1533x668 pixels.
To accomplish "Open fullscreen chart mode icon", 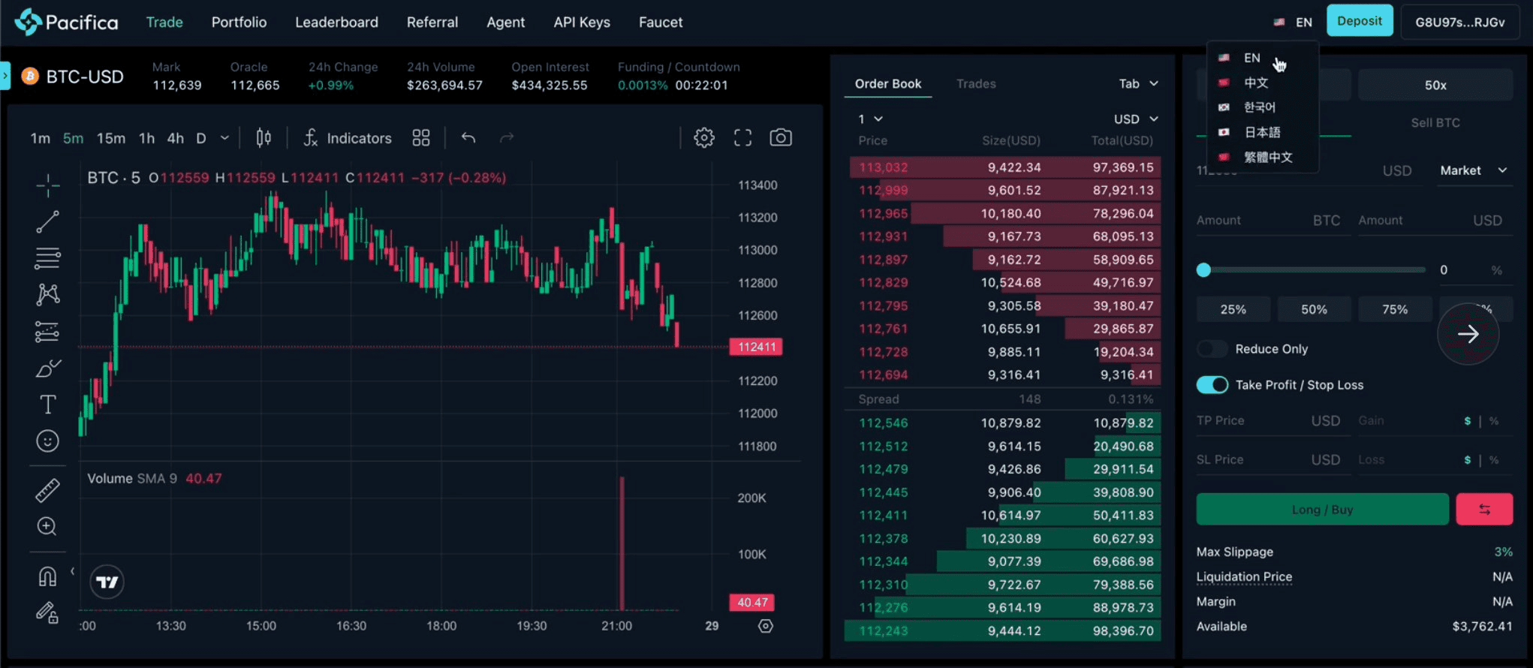I will (x=742, y=138).
